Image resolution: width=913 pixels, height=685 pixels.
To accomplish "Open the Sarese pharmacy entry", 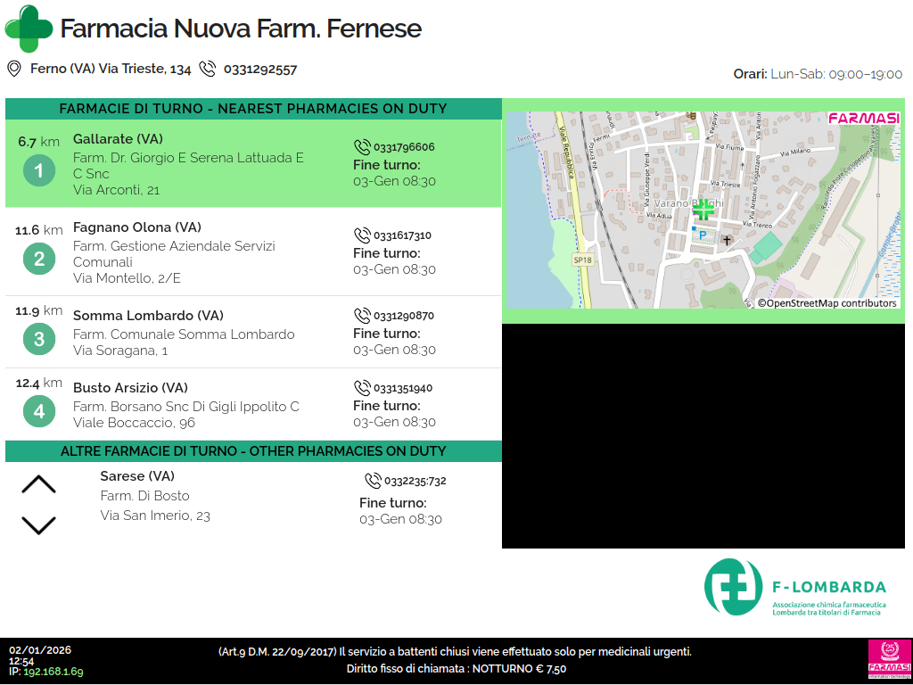I will coord(137,476).
